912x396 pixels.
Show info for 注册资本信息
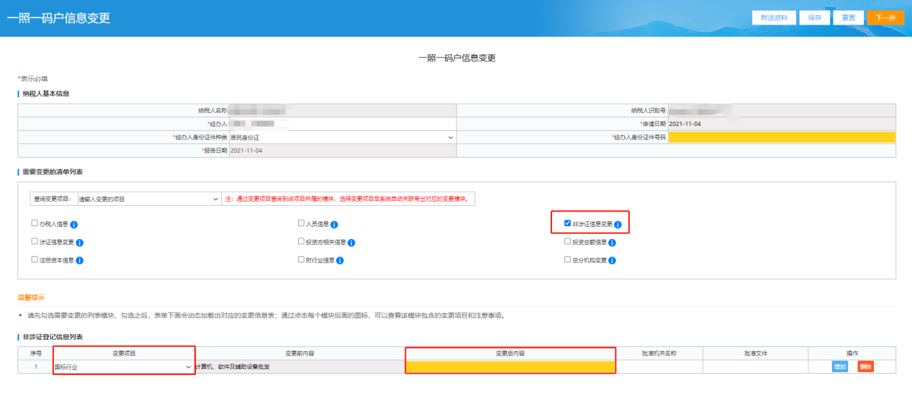80,261
